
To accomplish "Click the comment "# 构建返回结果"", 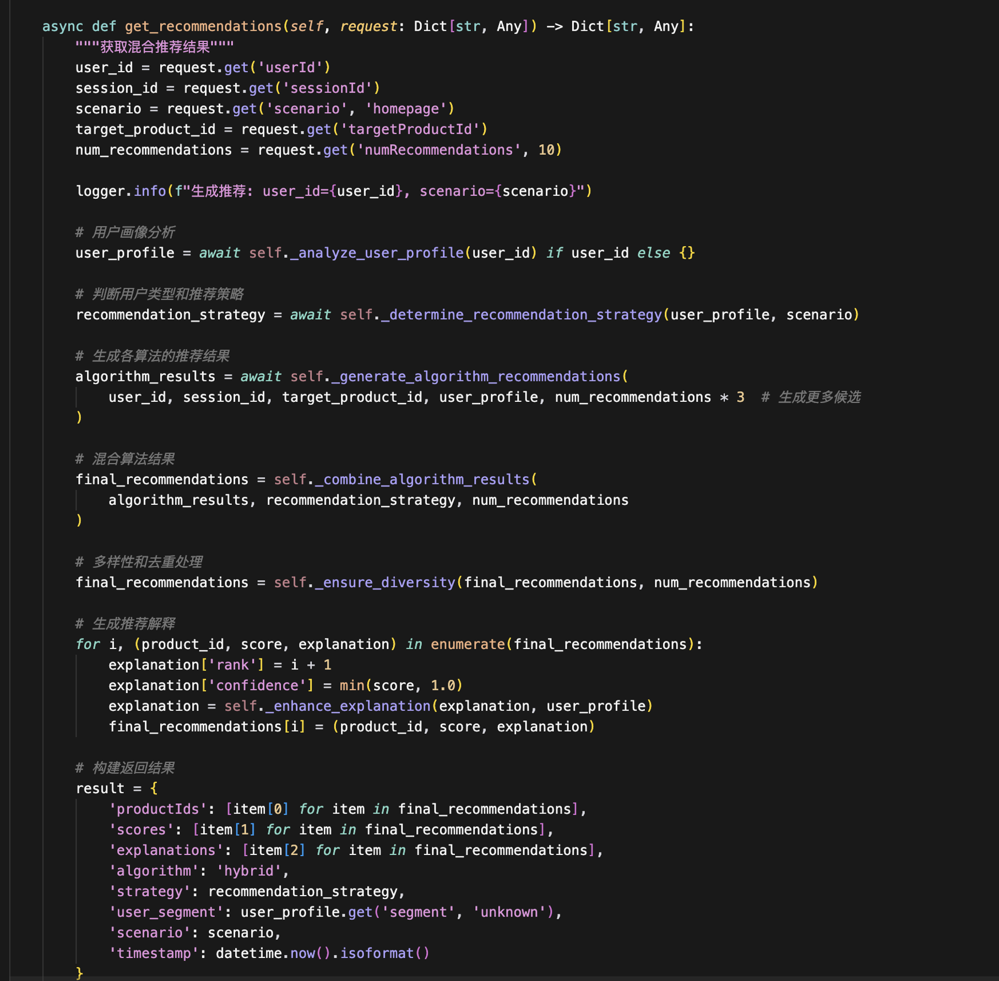I will pyautogui.click(x=125, y=768).
